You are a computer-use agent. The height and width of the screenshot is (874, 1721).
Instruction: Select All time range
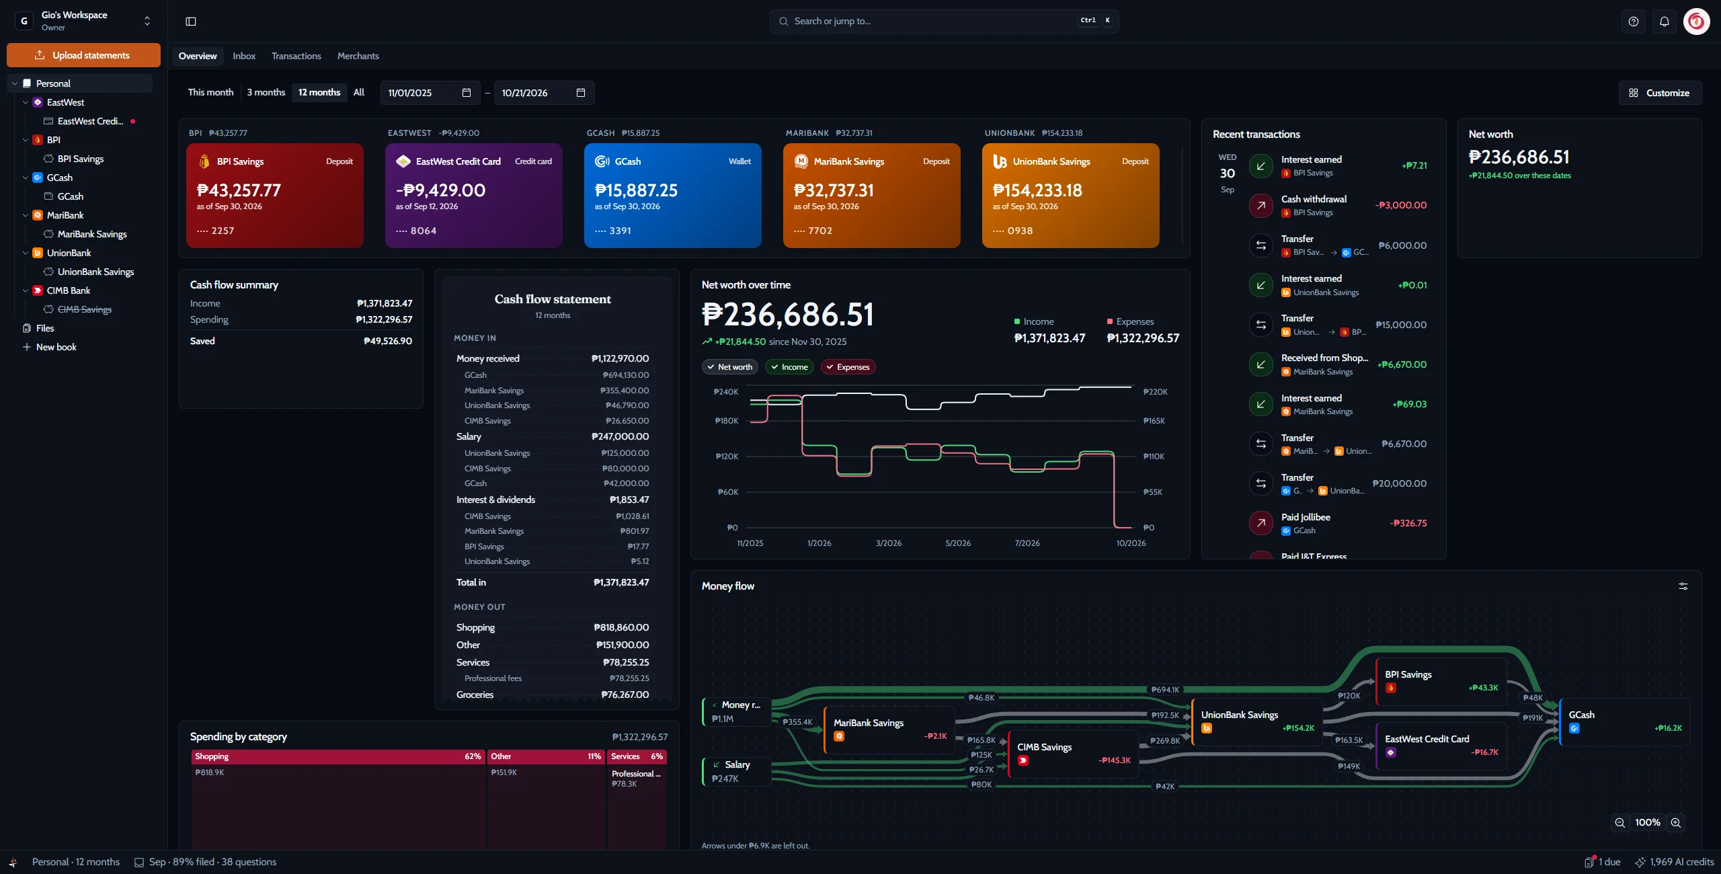point(359,93)
